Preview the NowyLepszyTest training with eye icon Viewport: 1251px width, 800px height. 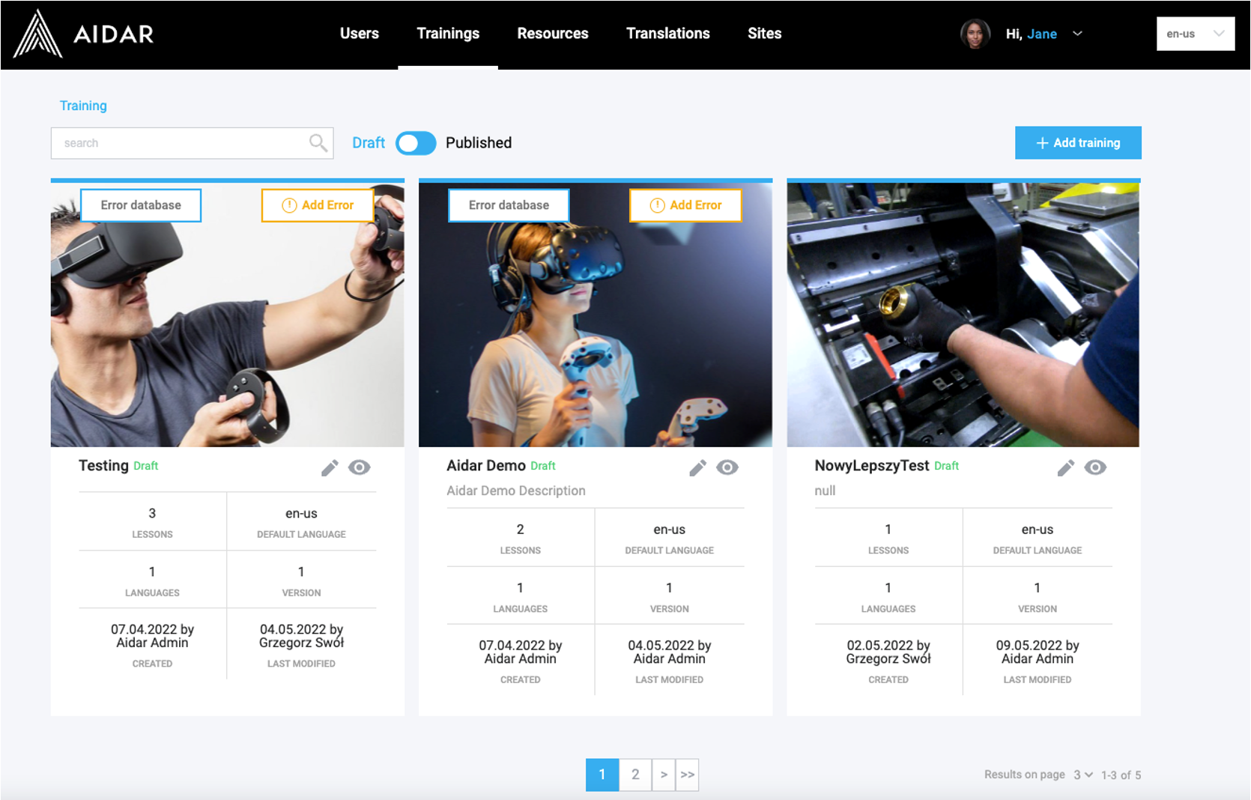pos(1095,467)
